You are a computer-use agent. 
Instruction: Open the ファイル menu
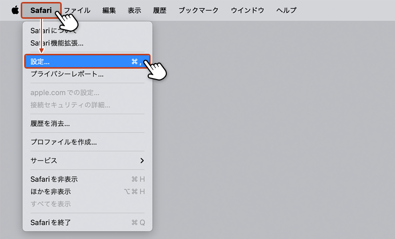point(77,10)
